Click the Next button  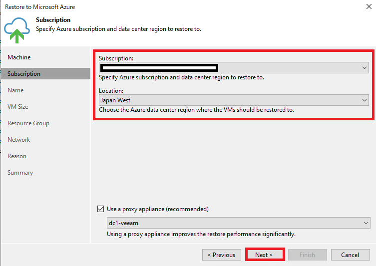click(x=265, y=255)
